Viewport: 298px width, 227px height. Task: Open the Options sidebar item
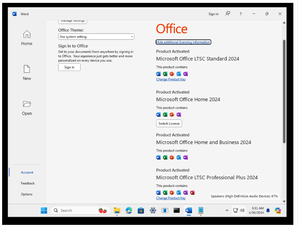tap(26, 194)
